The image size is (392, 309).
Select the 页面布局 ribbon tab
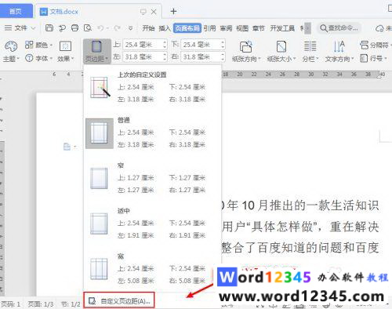(x=187, y=28)
